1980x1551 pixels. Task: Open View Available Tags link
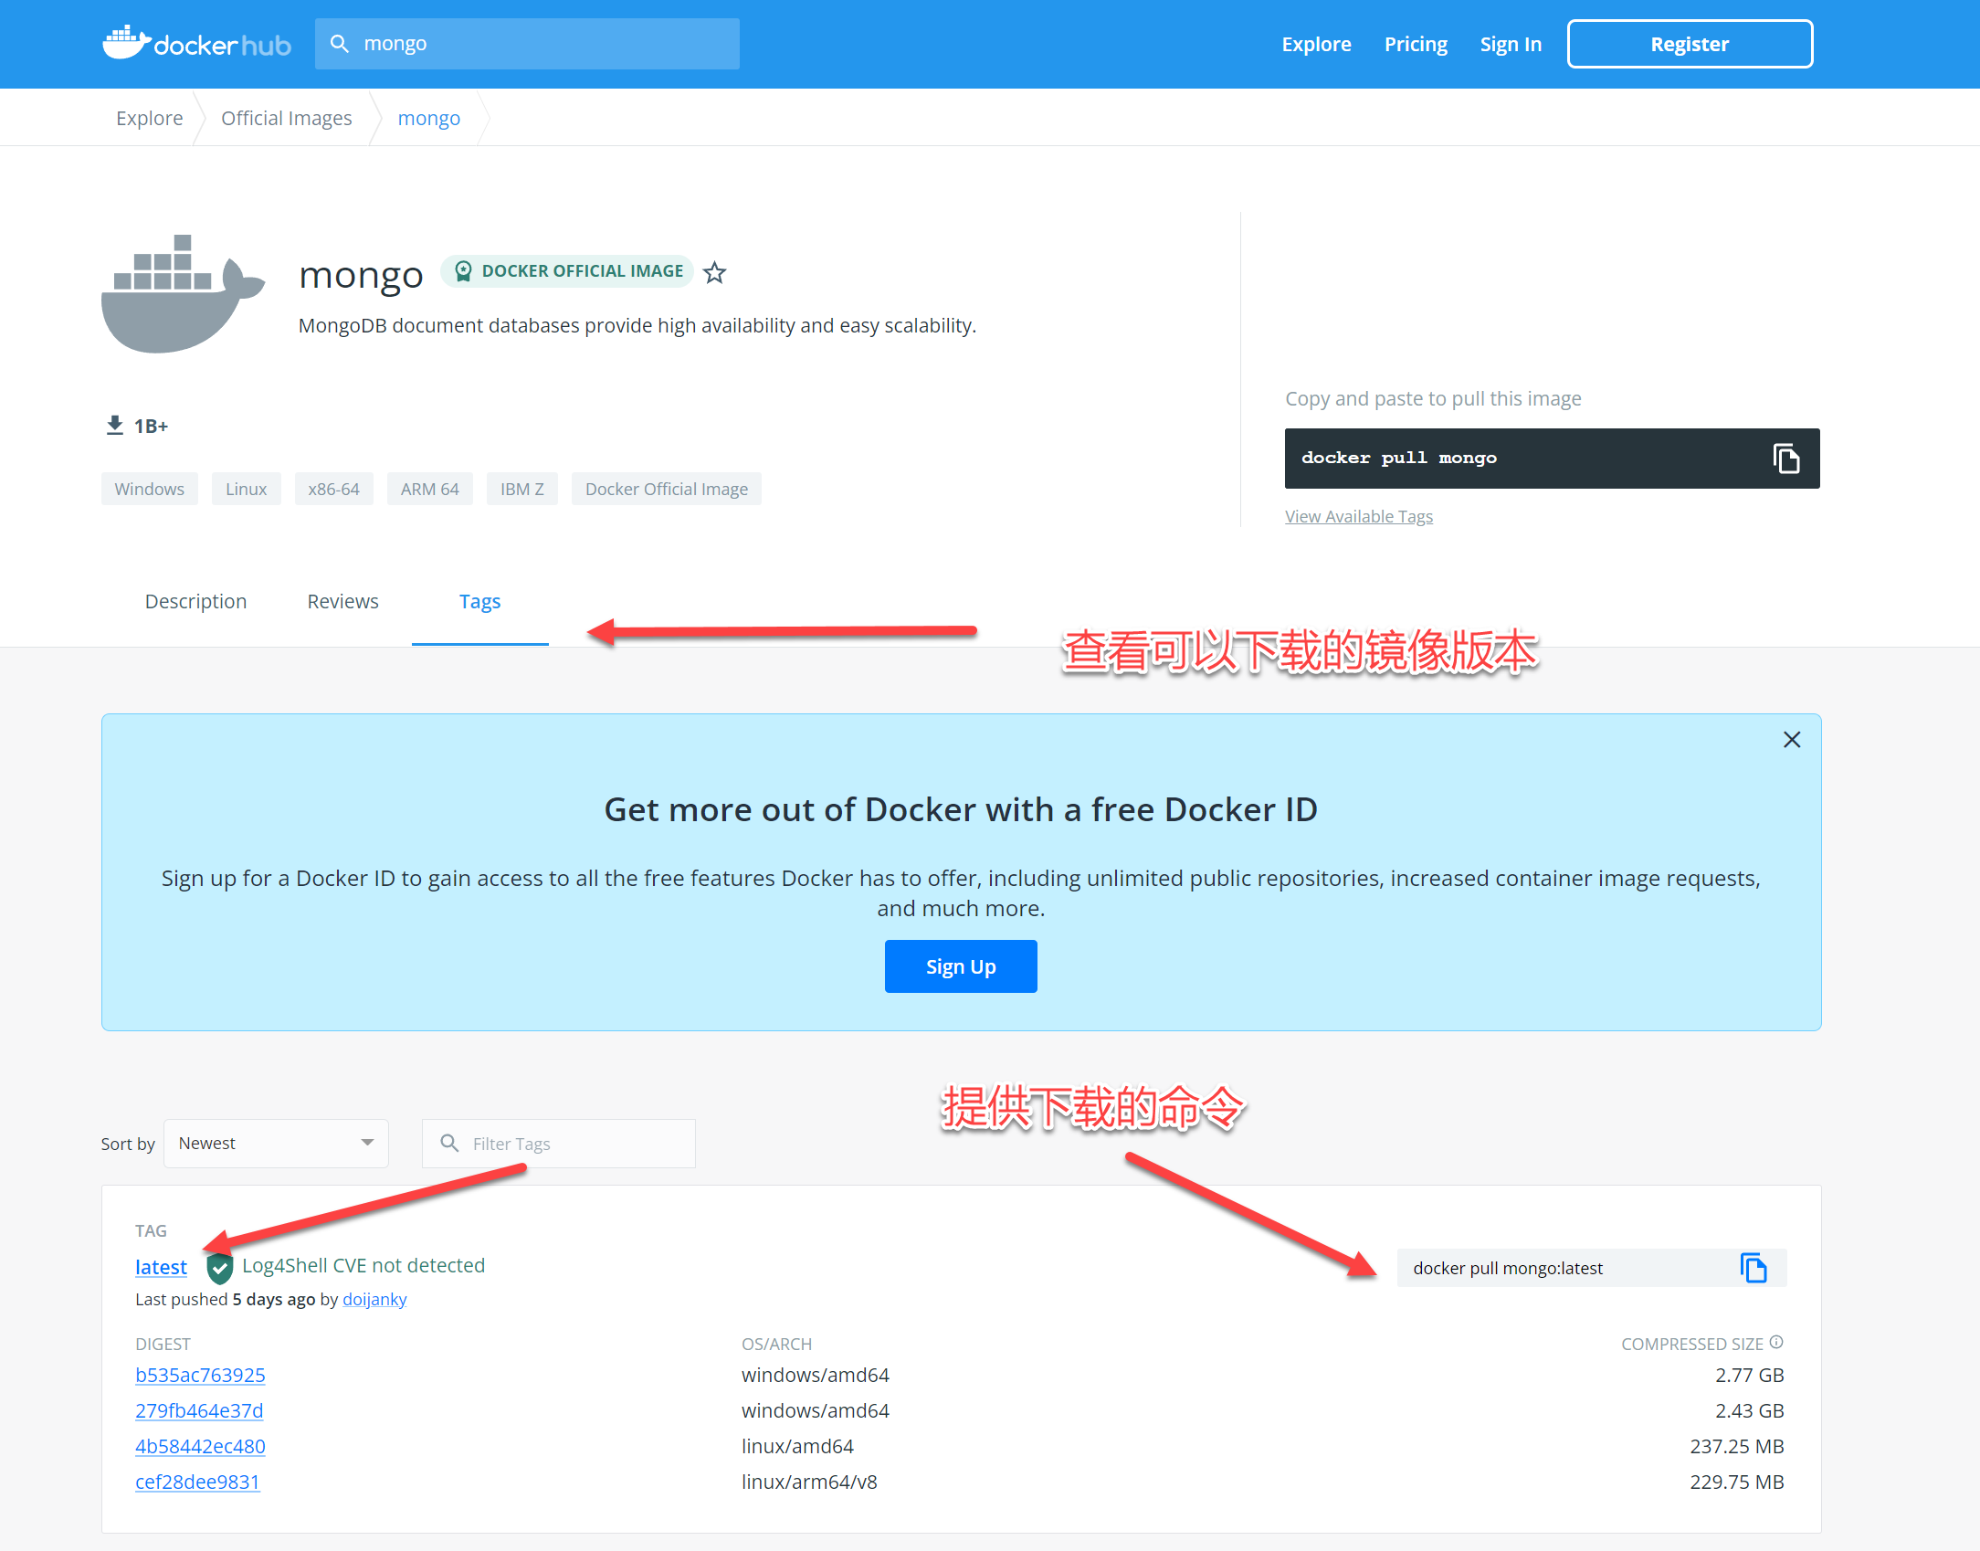[x=1359, y=516]
